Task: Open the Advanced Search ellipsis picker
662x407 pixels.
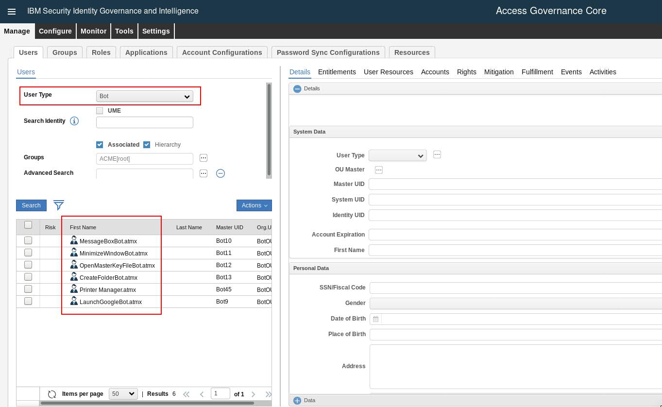Action: click(x=204, y=173)
